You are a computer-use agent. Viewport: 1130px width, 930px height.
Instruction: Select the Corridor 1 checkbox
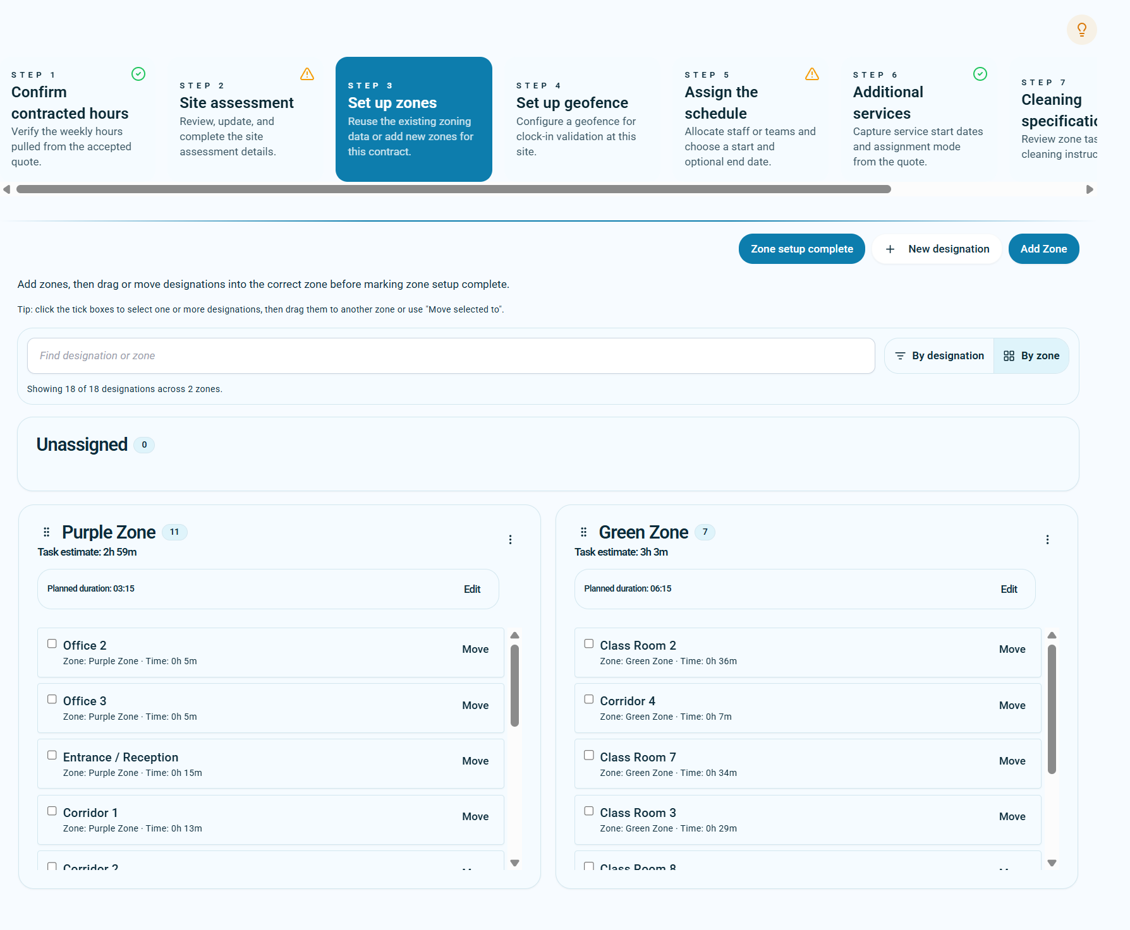click(52, 811)
